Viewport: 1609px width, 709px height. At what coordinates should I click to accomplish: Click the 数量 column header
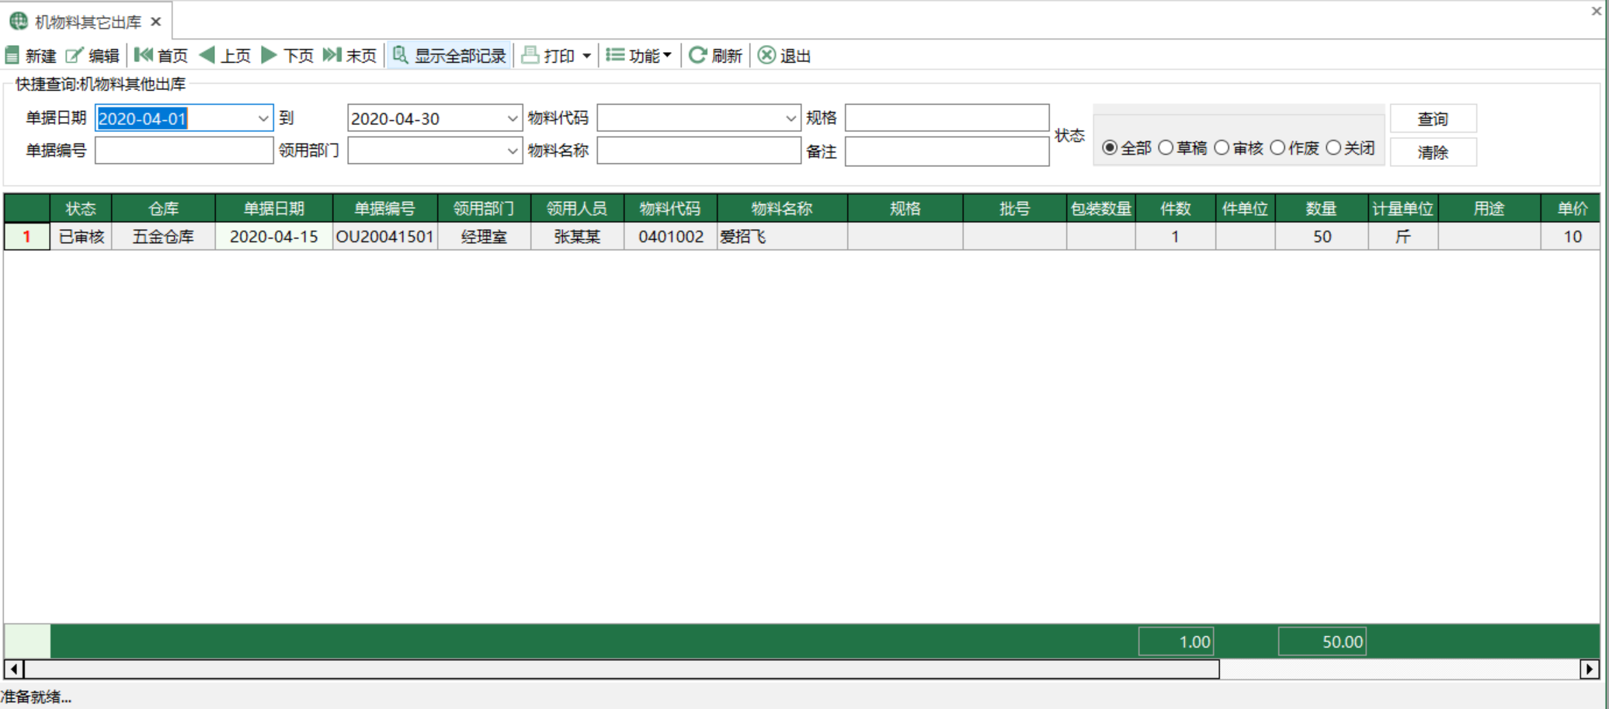point(1322,208)
